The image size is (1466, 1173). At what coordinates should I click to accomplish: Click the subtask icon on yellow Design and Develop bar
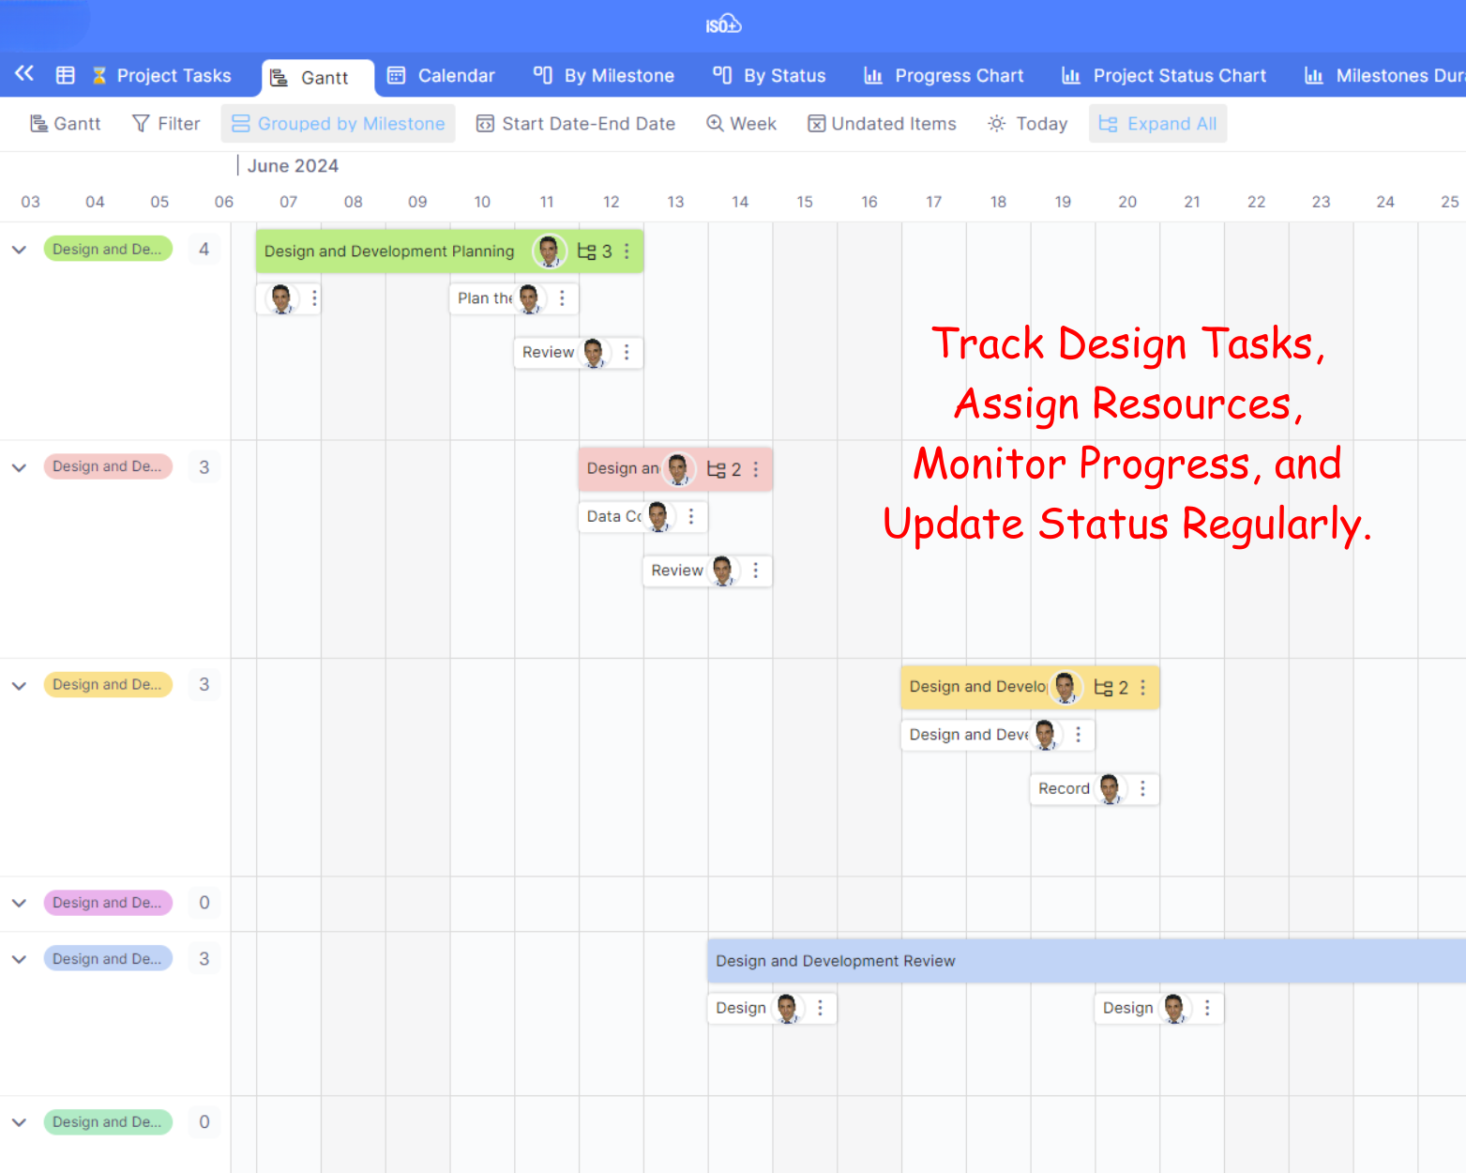pos(1104,688)
